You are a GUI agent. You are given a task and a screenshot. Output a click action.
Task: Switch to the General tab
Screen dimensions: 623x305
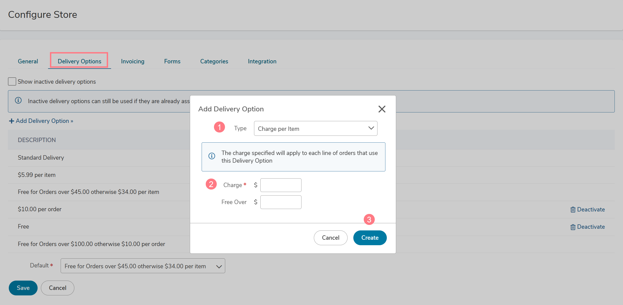[x=28, y=61]
